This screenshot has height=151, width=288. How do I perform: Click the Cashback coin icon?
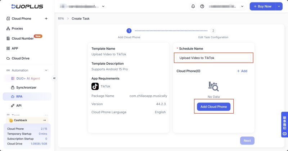(x=11, y=120)
